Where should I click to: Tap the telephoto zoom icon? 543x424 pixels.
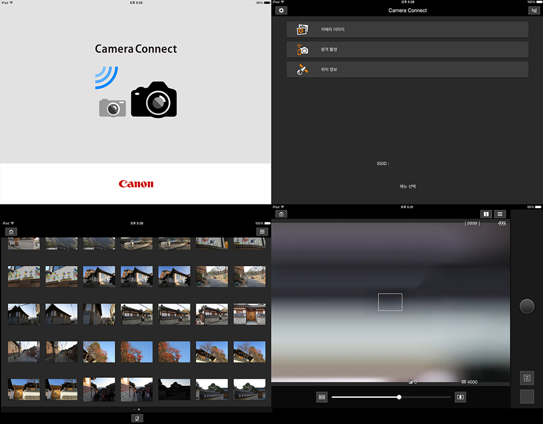coord(460,397)
